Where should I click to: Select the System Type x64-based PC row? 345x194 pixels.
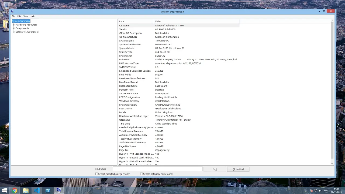click(x=179, y=52)
